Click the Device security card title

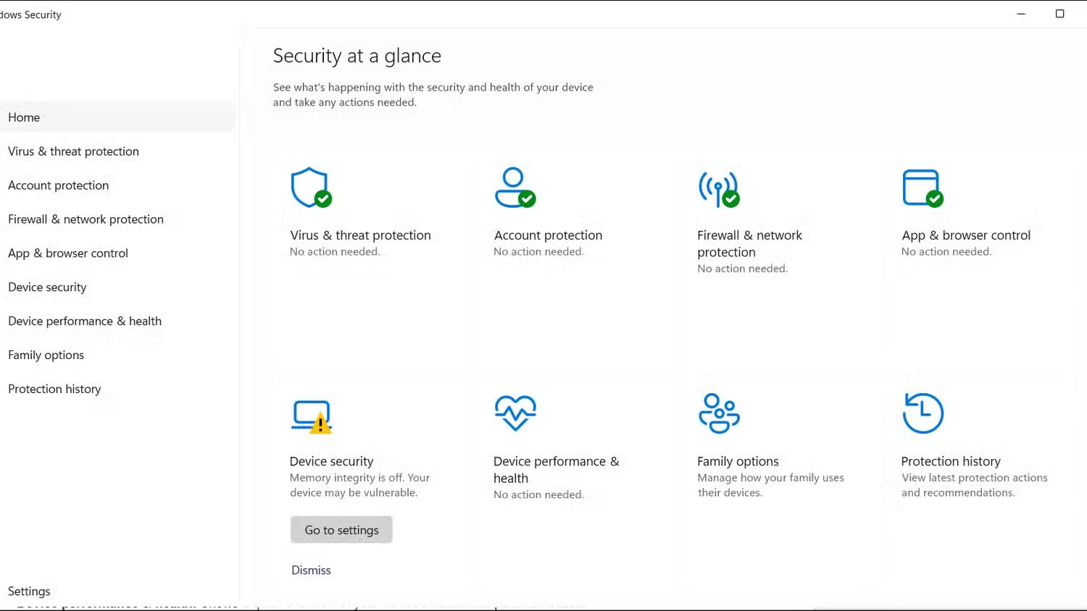[x=331, y=461]
